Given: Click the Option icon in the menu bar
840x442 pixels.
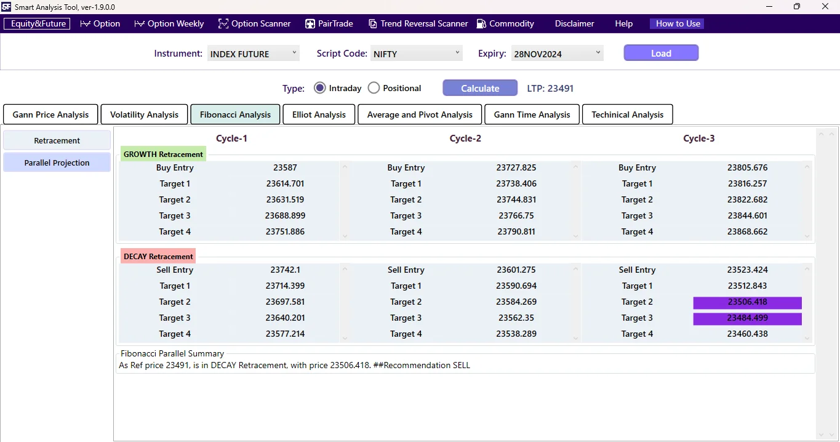Looking at the screenshot, I should click(x=85, y=23).
